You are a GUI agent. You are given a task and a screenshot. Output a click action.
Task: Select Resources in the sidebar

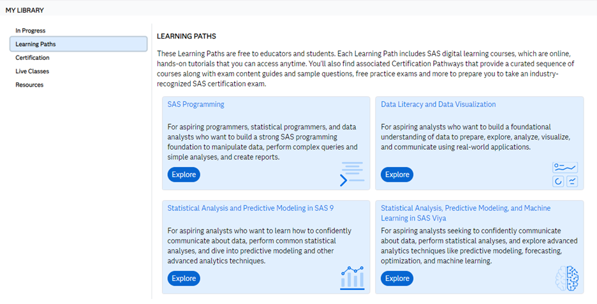pyautogui.click(x=29, y=85)
